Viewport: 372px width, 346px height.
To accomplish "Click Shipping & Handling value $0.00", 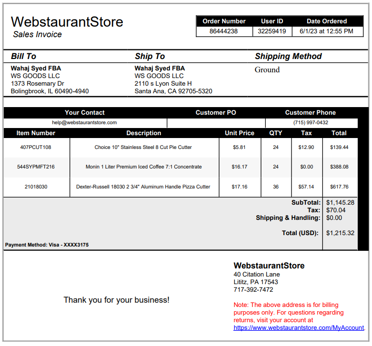I will click(334, 218).
